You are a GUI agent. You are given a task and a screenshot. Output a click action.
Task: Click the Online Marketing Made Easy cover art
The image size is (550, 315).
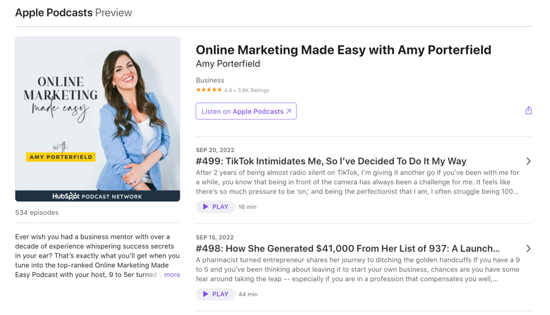pos(98,119)
